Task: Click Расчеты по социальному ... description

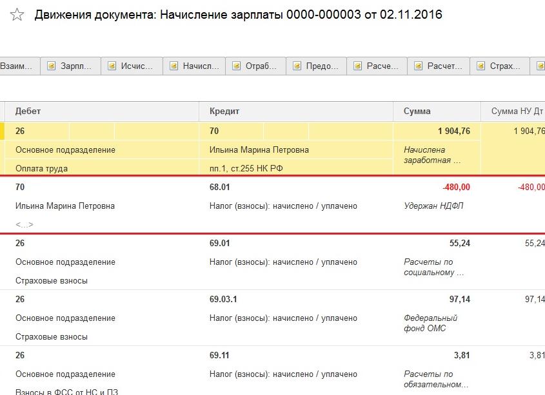Action: [434, 267]
